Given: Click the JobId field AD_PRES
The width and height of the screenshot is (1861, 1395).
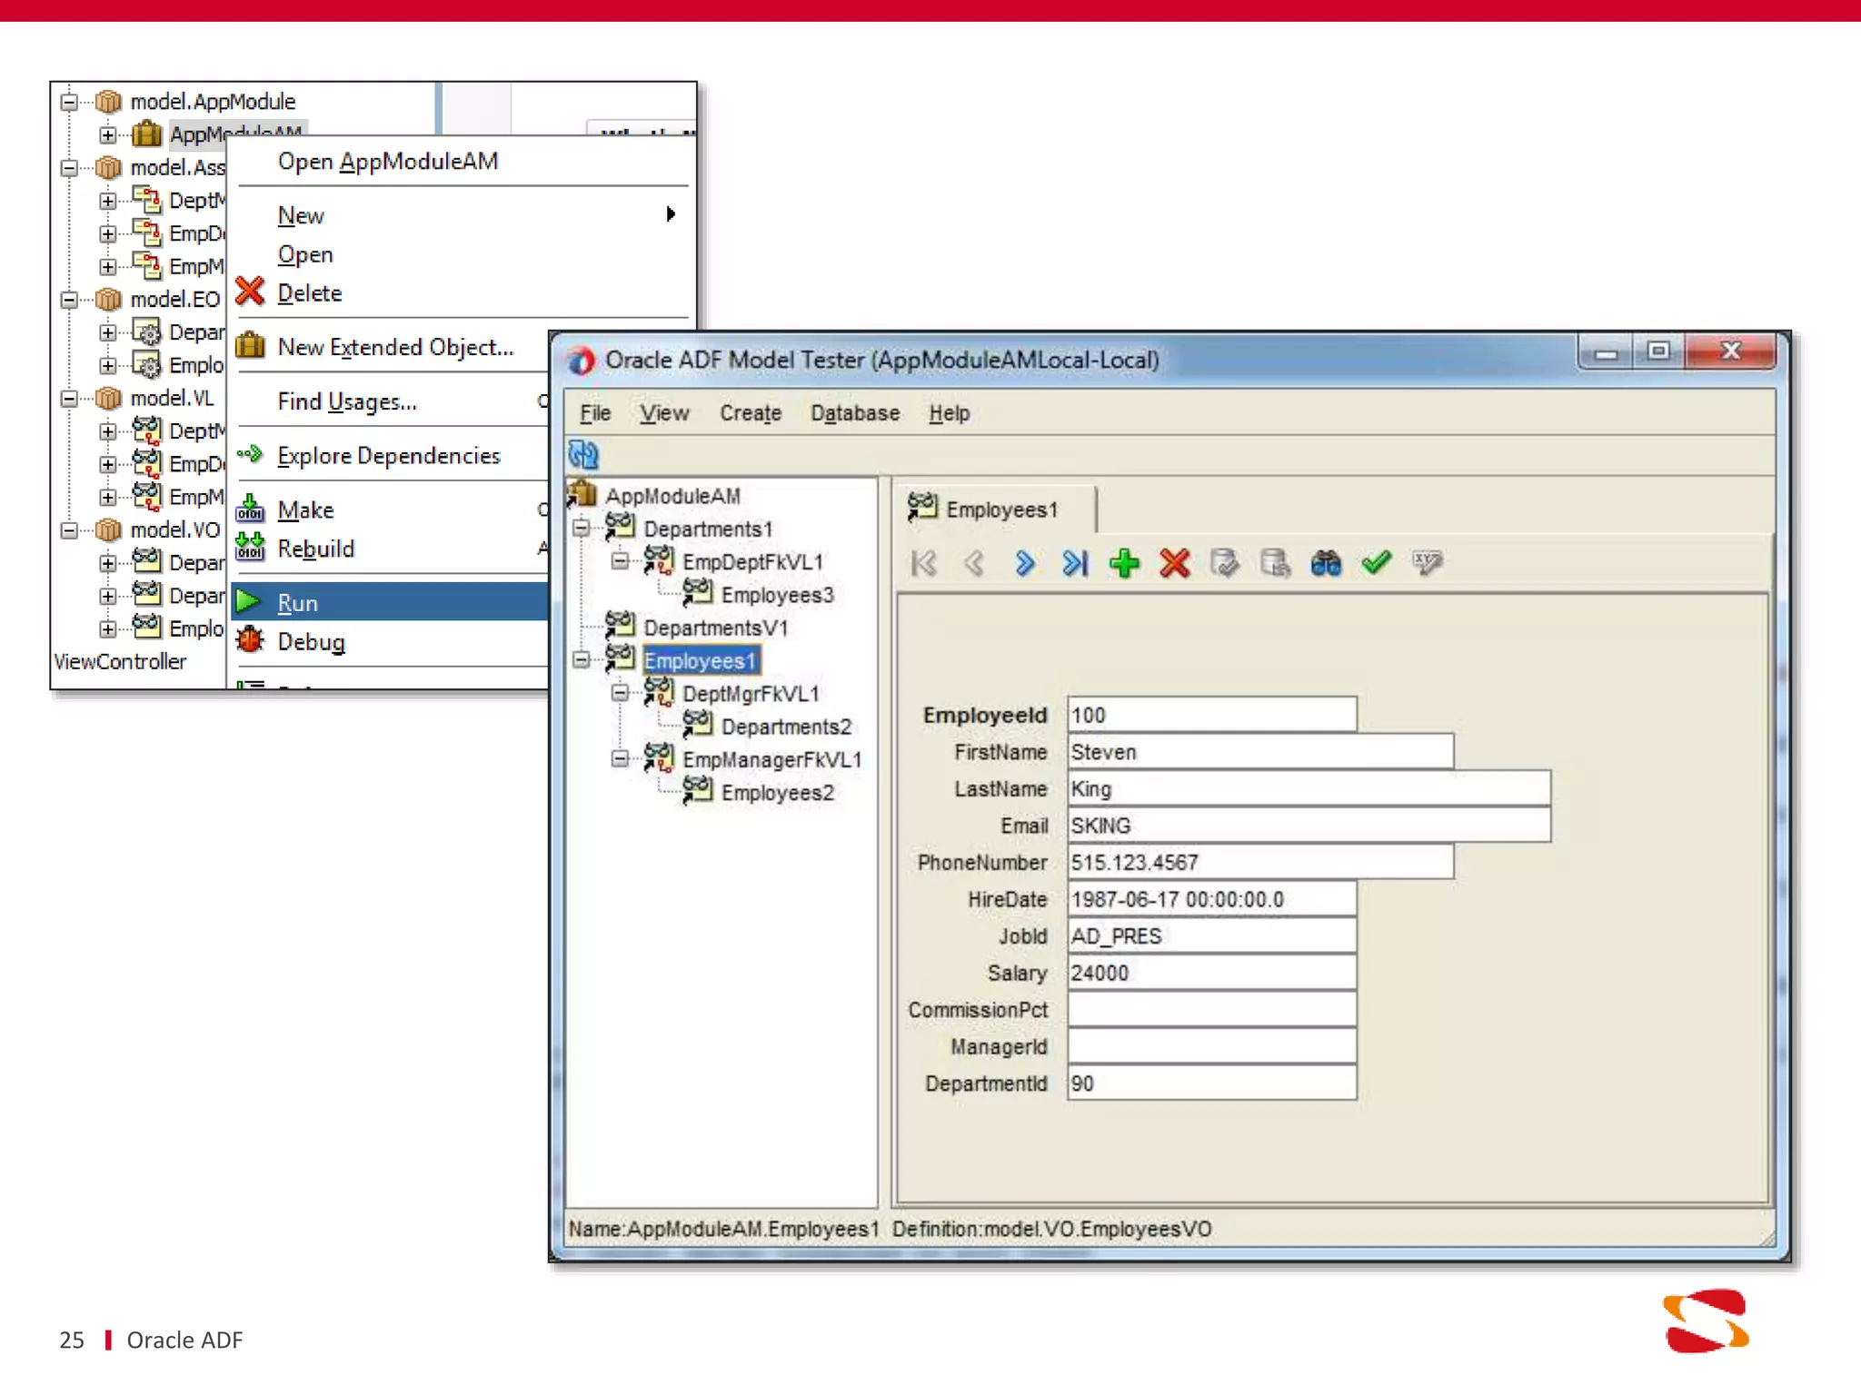Looking at the screenshot, I should [1212, 936].
